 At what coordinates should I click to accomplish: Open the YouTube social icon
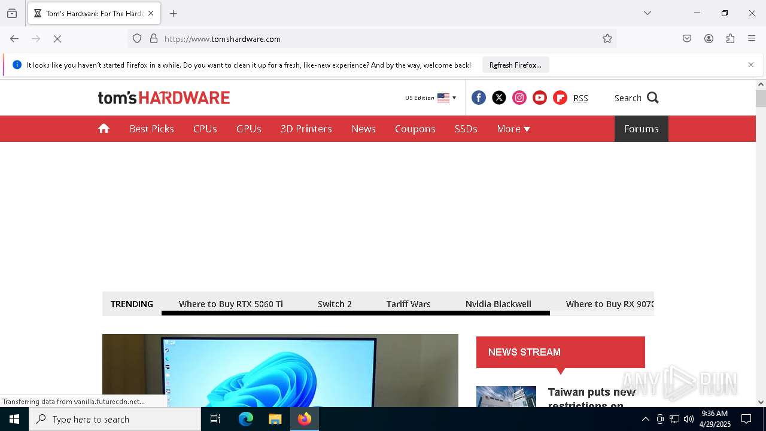click(540, 98)
